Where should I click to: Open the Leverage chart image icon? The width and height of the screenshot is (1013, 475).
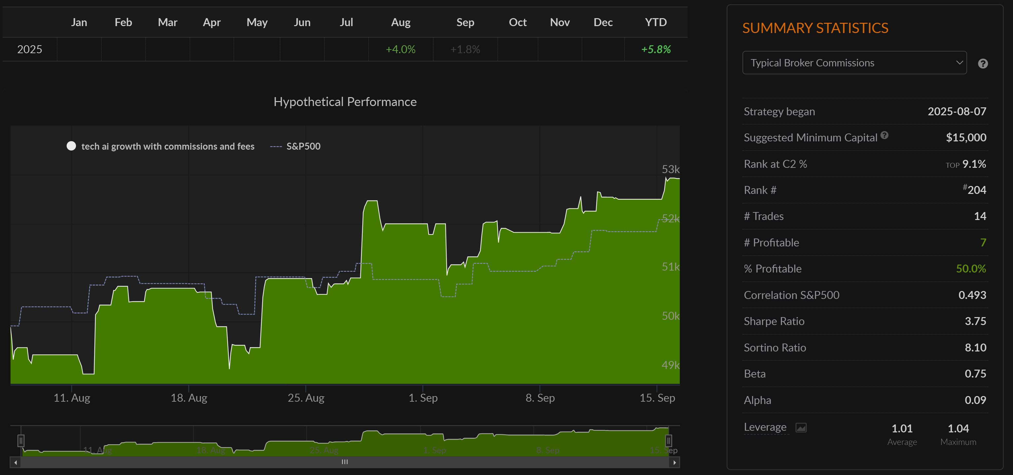click(801, 427)
